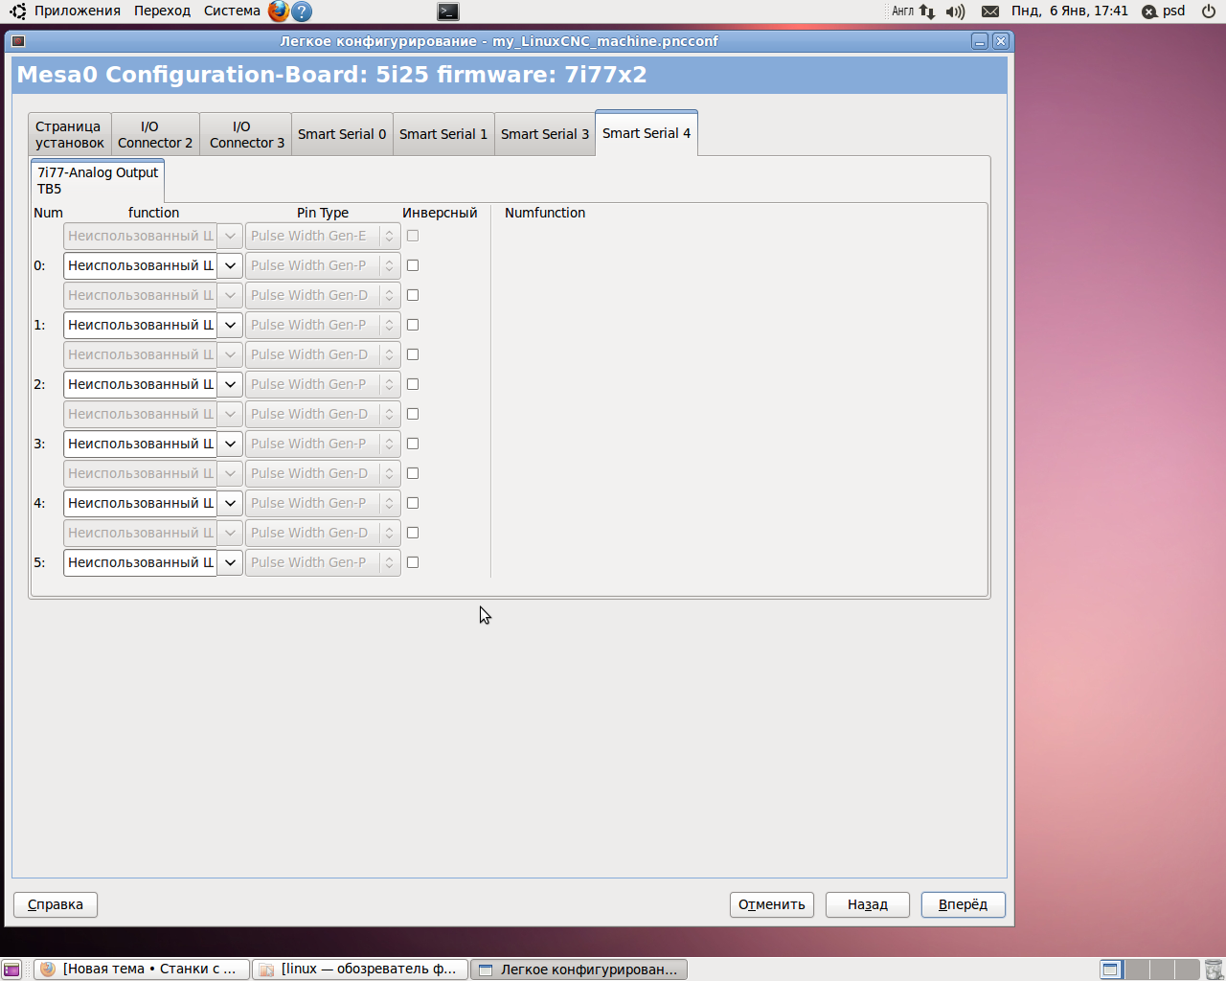Select the Smart Serial 4 tab
Image resolution: width=1226 pixels, height=981 pixels.
click(x=647, y=133)
